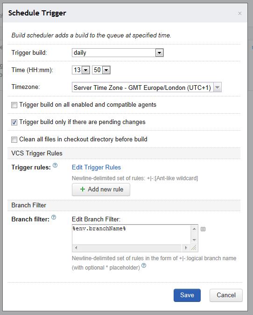Click help icon after placeholder hint text
The height and width of the screenshot is (315, 253).
144,265
